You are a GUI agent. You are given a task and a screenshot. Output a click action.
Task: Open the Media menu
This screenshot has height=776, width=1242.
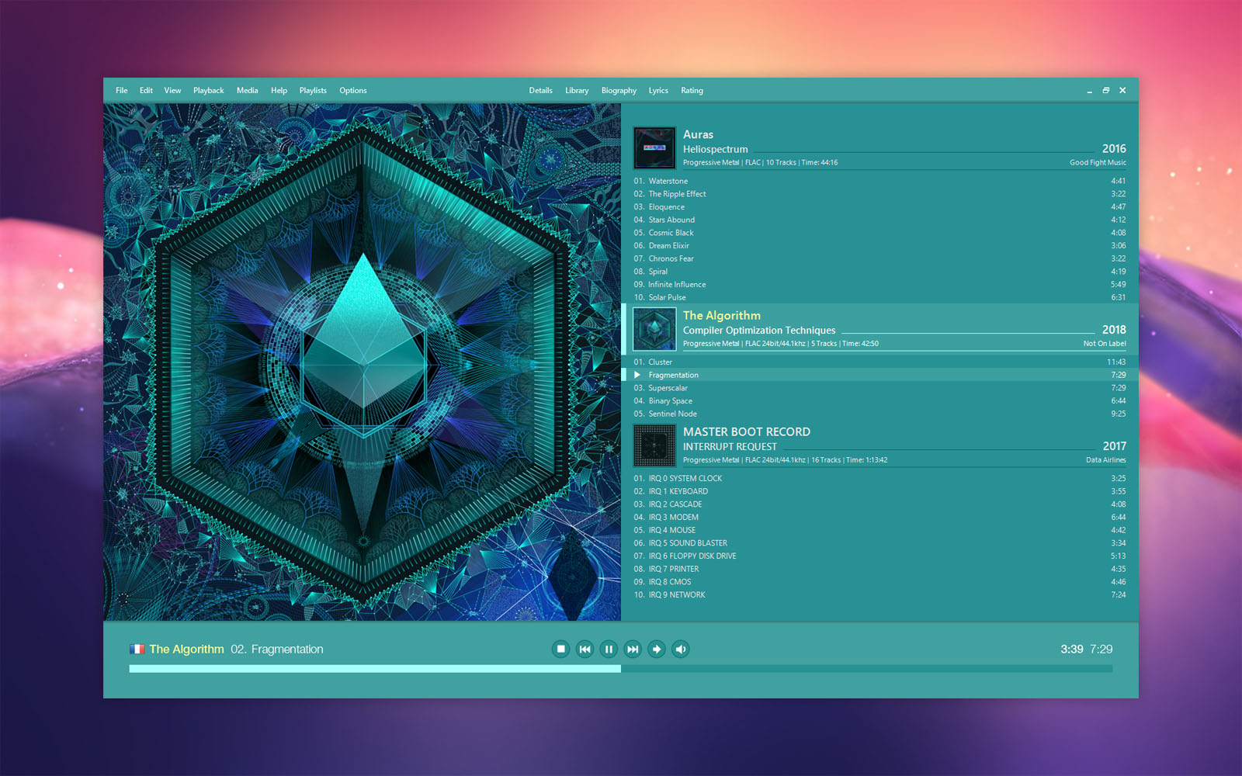(x=248, y=91)
